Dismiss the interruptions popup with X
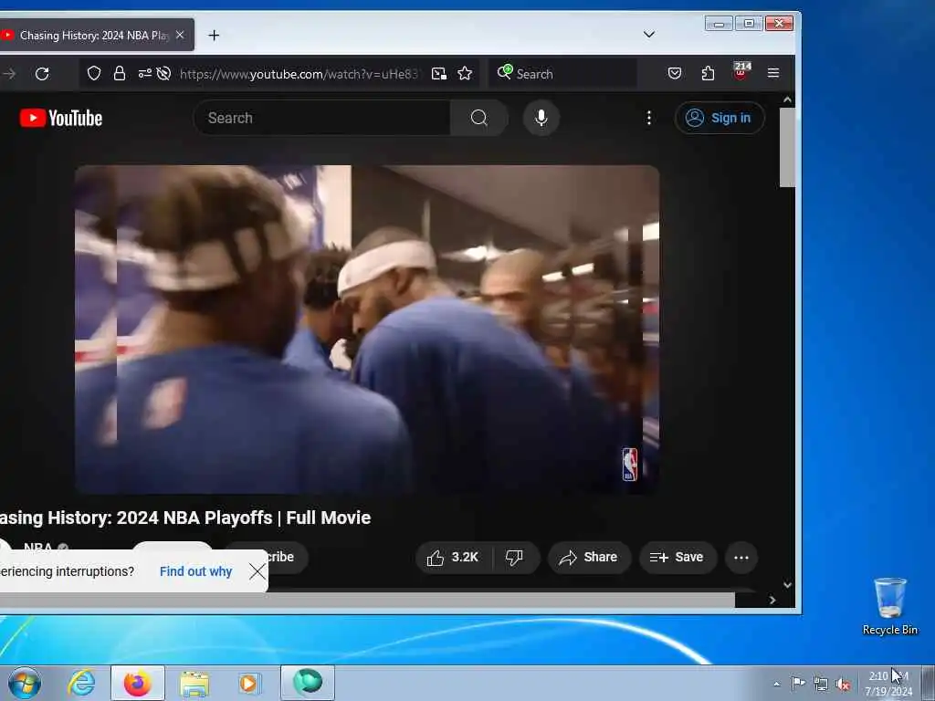Screen dimensions: 935x701 [257, 571]
